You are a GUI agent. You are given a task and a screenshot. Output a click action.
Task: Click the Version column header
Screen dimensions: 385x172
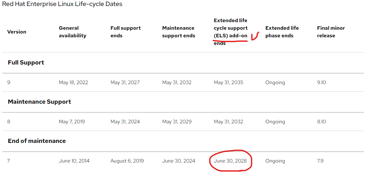pyautogui.click(x=16, y=32)
